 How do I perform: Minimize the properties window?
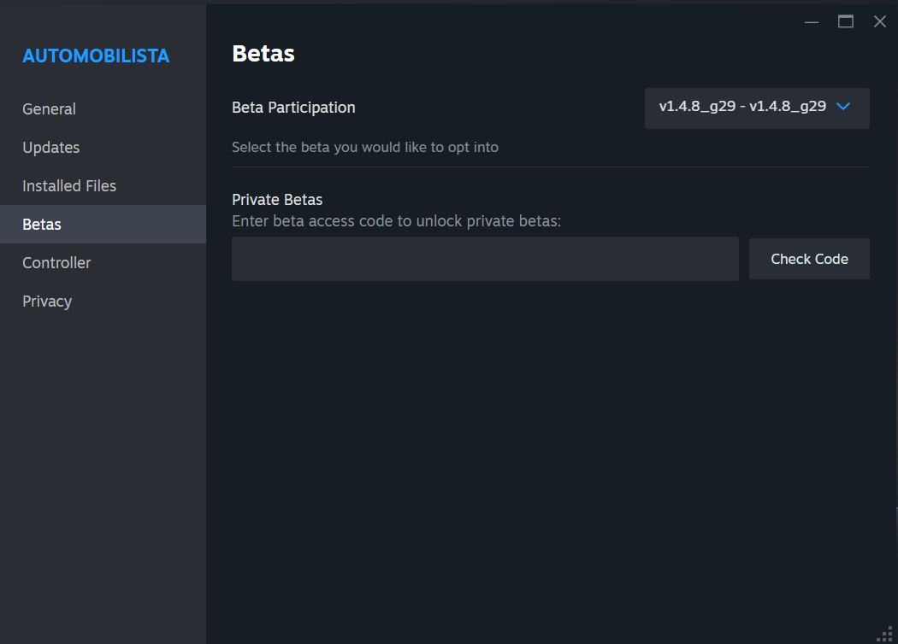(812, 22)
